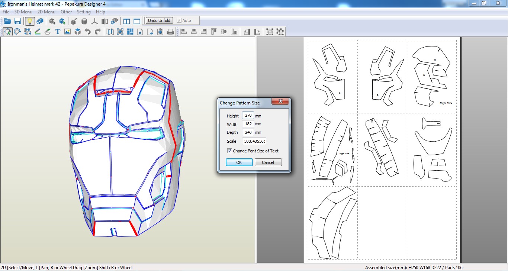Click the blue-white texture cube icon

[39, 21]
